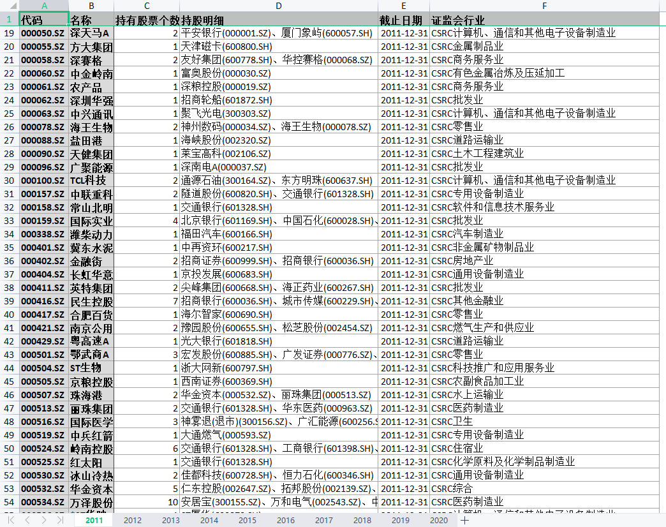Select holdings cell 聚飞光电(300303.SZ)
The width and height of the screenshot is (666, 527).
coord(279,114)
